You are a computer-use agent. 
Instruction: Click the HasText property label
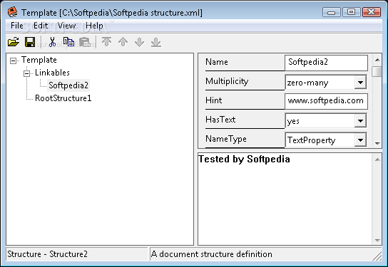[220, 120]
